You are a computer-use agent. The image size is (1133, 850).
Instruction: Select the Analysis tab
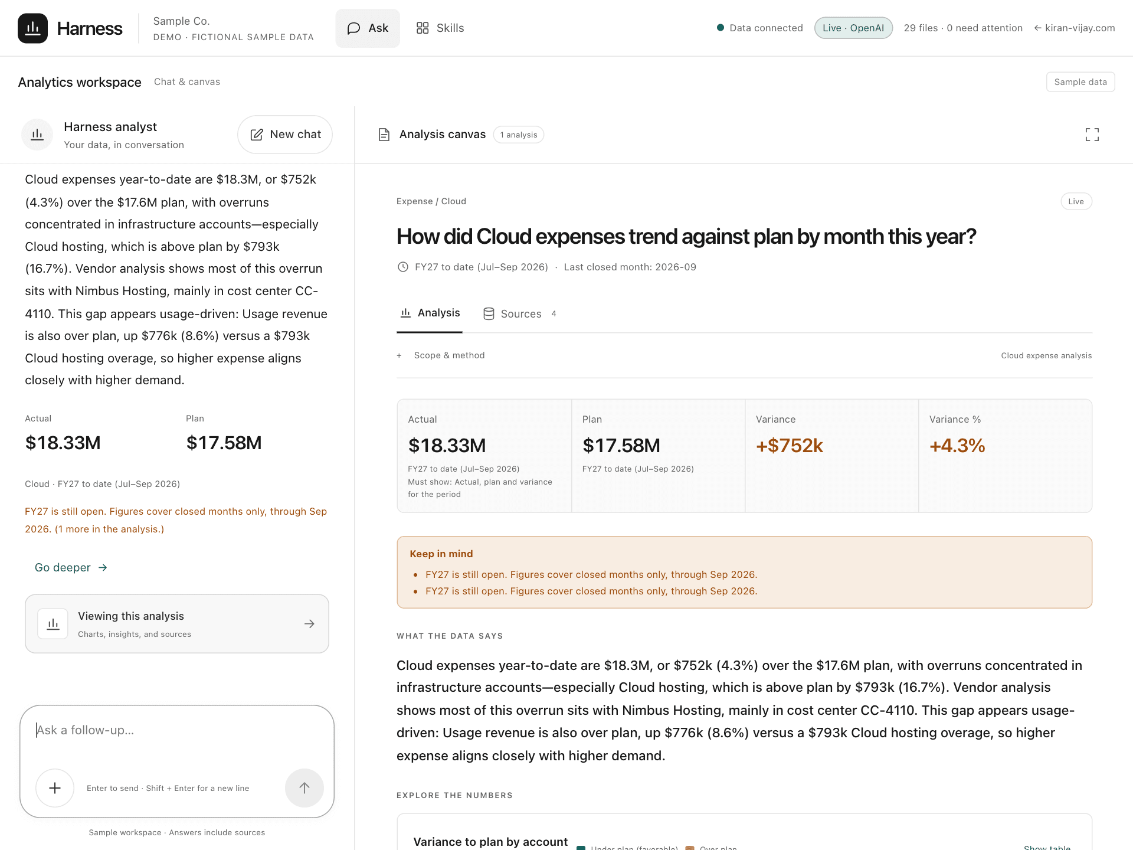pyautogui.click(x=430, y=313)
